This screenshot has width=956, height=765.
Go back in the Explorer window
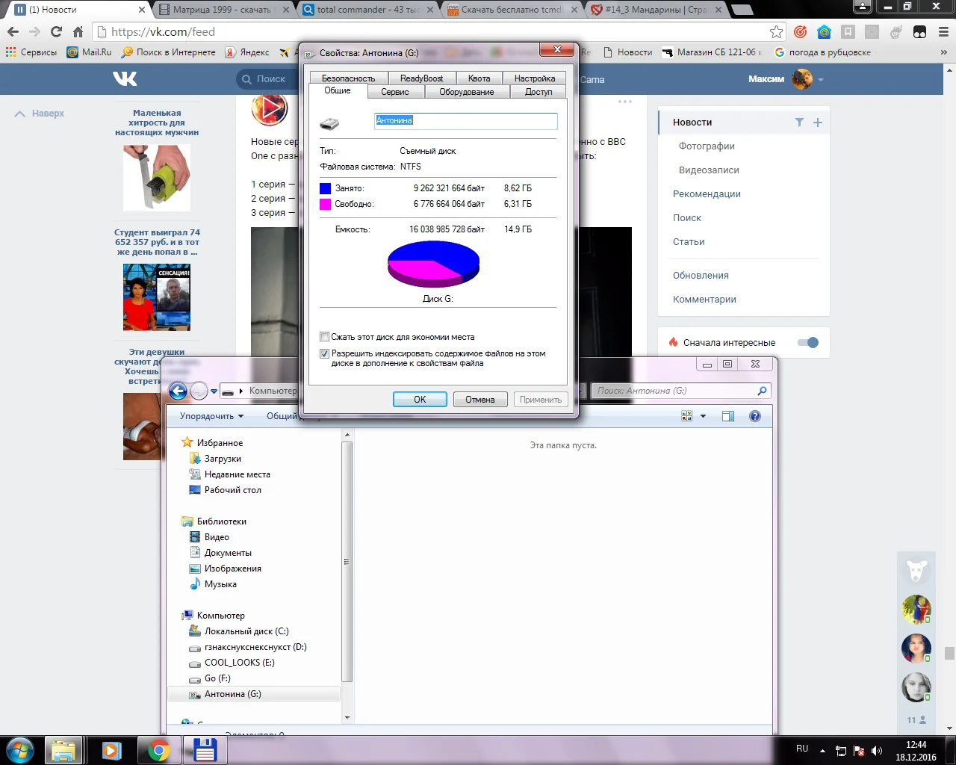point(178,391)
